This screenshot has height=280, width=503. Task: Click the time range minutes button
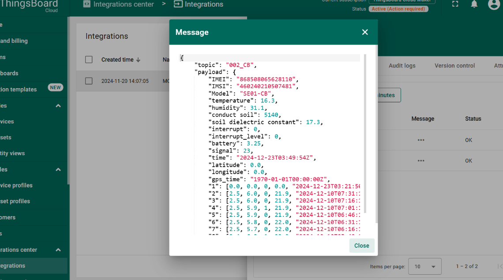click(x=389, y=95)
